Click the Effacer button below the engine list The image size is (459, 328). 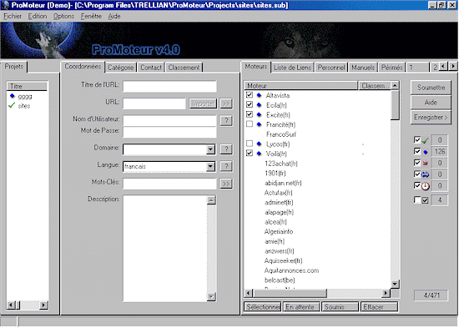pyautogui.click(x=380, y=307)
